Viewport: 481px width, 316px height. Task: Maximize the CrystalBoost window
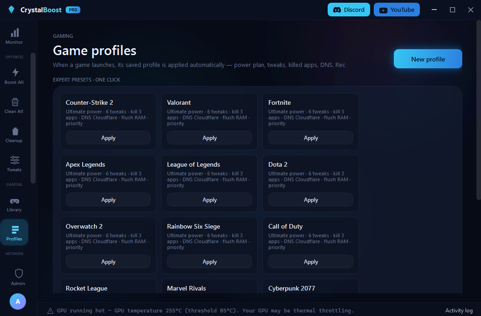click(x=452, y=10)
